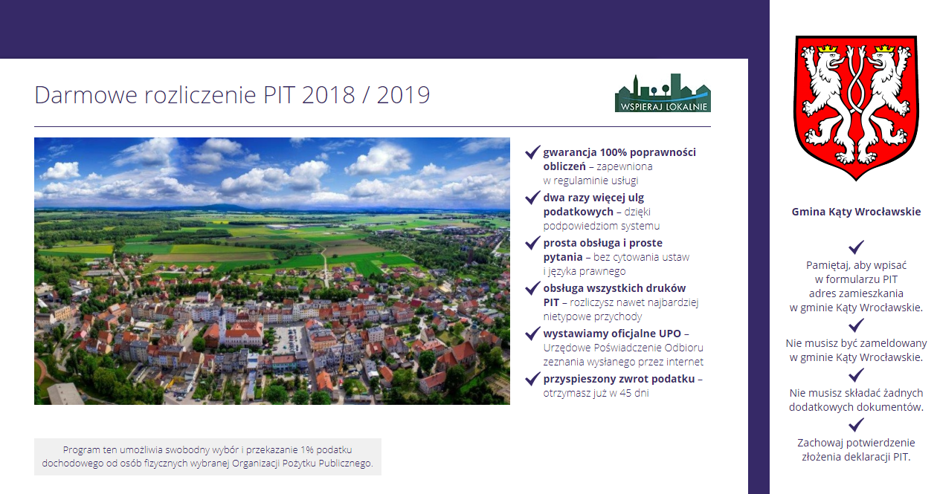The width and height of the screenshot is (937, 494).
Task: Click checkmark above Nie musisz być zameldowany
Action: (857, 325)
